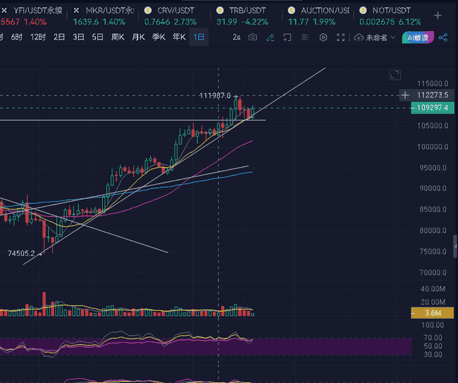458x383 pixels.
Task: Click the AI解读 button
Action: coord(417,37)
